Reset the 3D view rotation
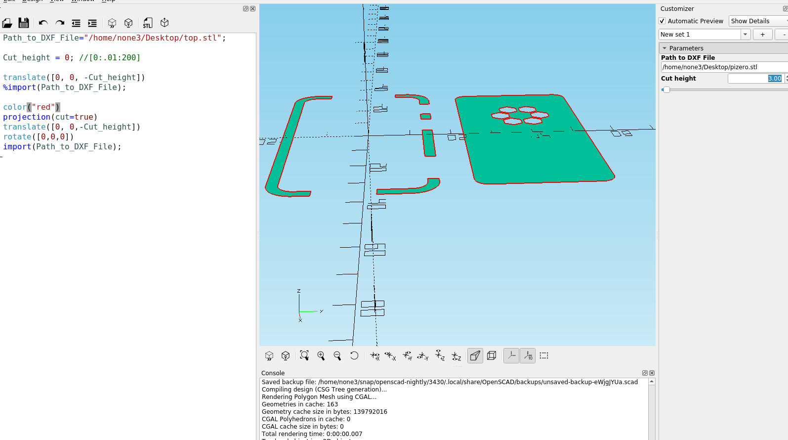The width and height of the screenshot is (788, 440). pyautogui.click(x=354, y=355)
